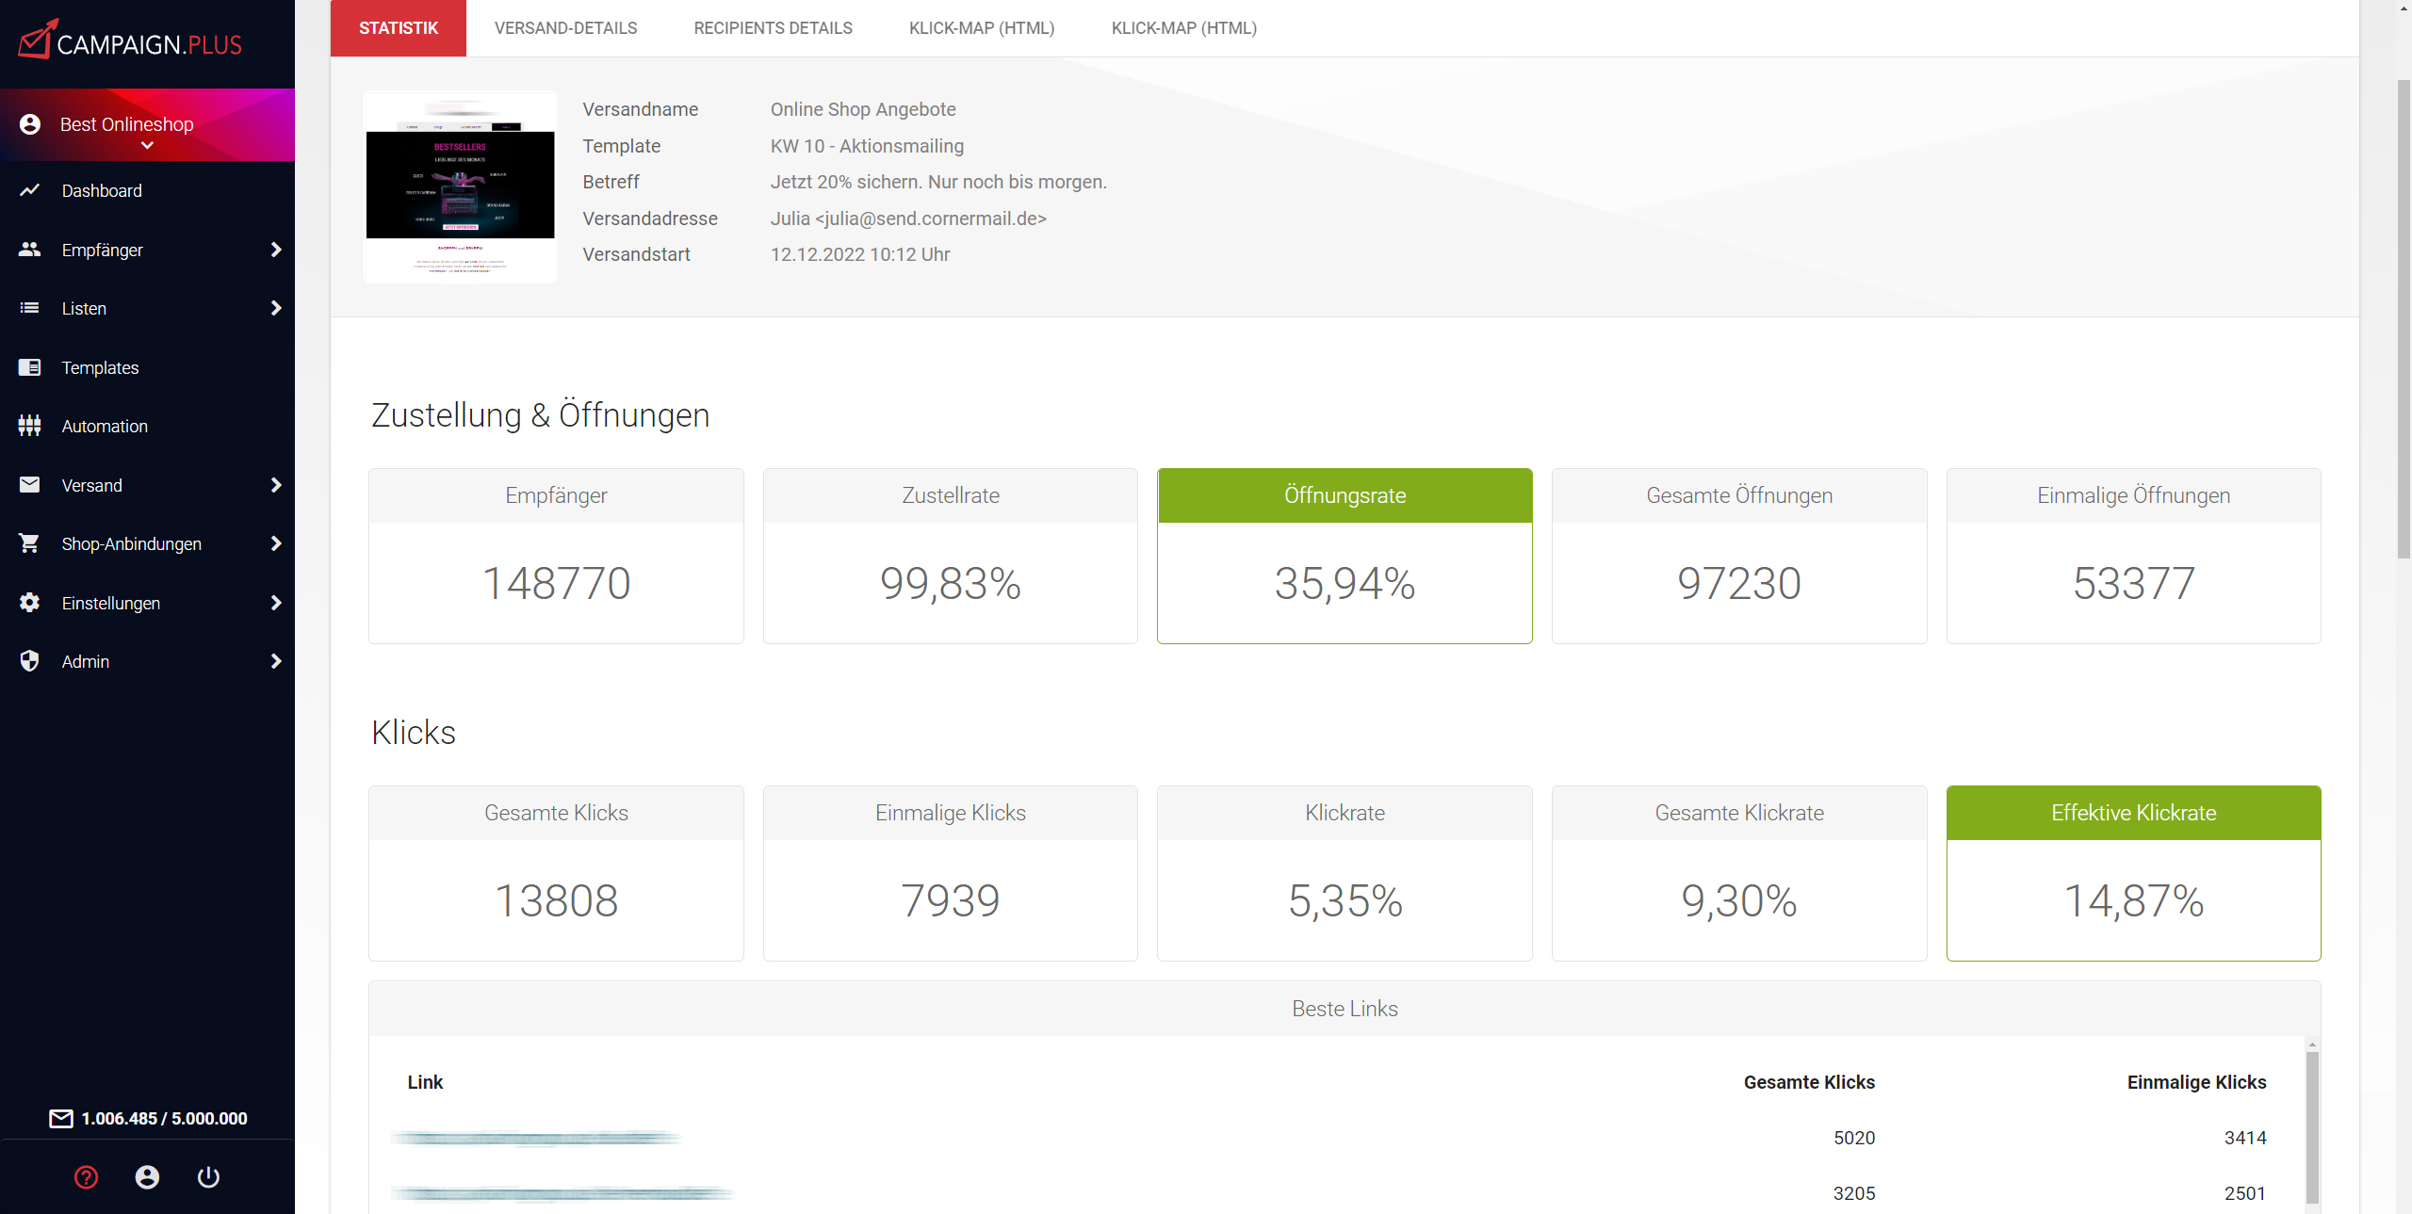This screenshot has height=1214, width=2412.
Task: Expand the Shop-Anbindungen submenu arrow
Action: click(x=276, y=543)
